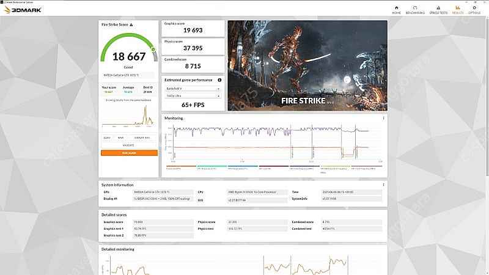Open the Battlefield V game dropdown
489x275 pixels.
(x=193, y=89)
